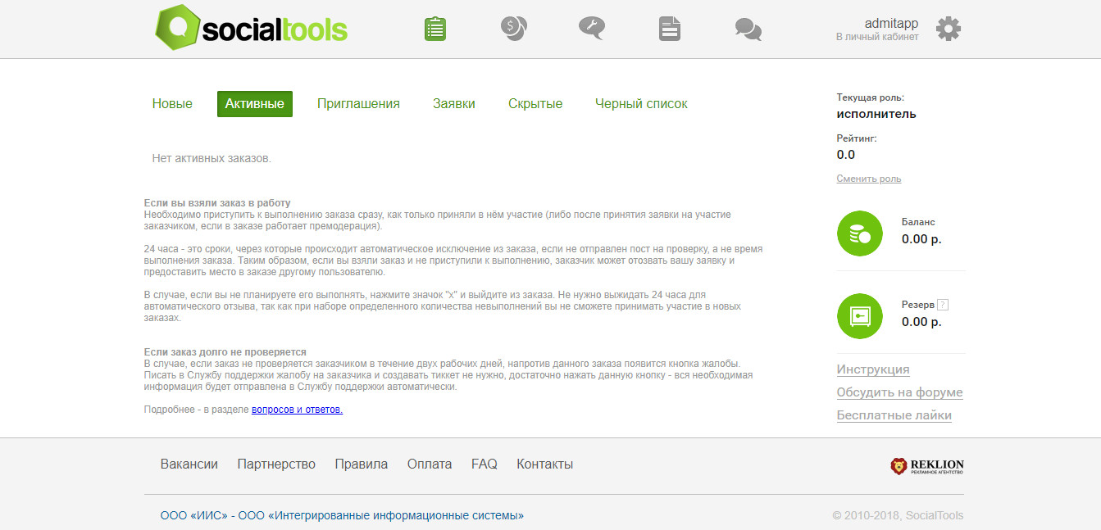Open the document icon in the top navigation
1101x530 pixels.
point(669,29)
